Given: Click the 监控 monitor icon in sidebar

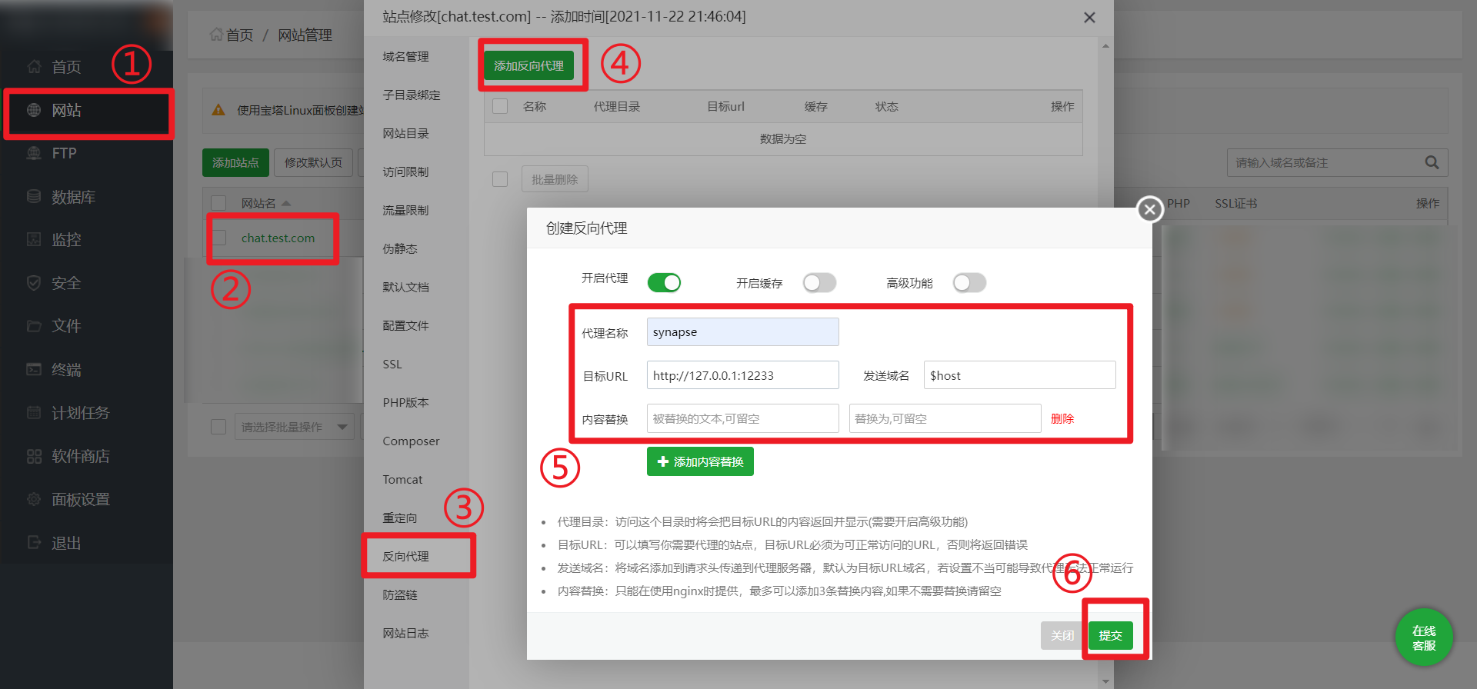Looking at the screenshot, I should pyautogui.click(x=34, y=239).
